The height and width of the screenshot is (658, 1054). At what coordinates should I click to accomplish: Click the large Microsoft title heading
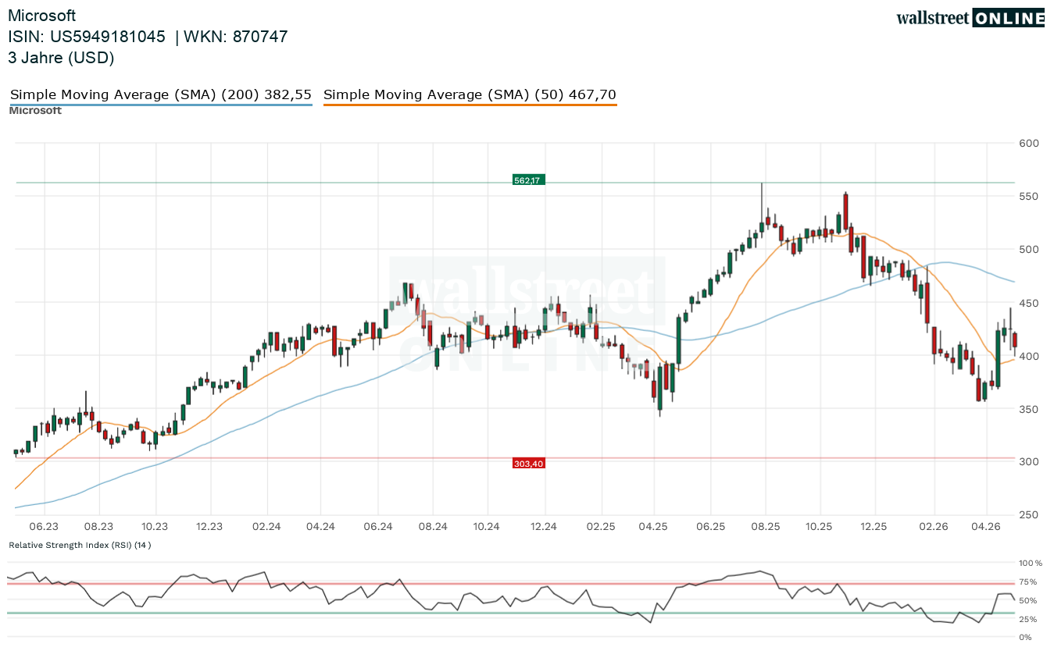[41, 16]
